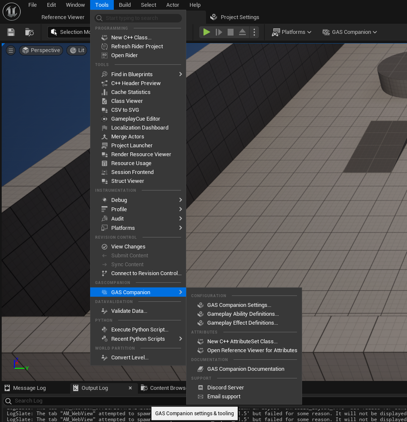
Task: Click the Stop simulation square button
Action: 231,32
